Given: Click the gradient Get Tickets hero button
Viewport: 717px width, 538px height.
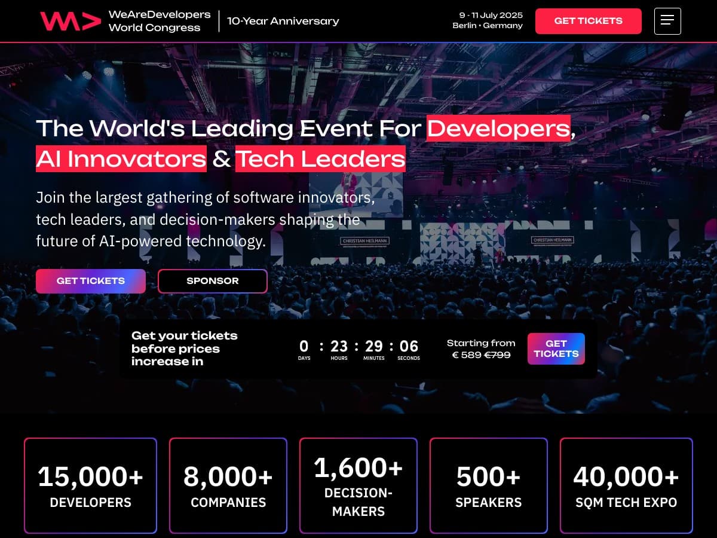Looking at the screenshot, I should [91, 281].
